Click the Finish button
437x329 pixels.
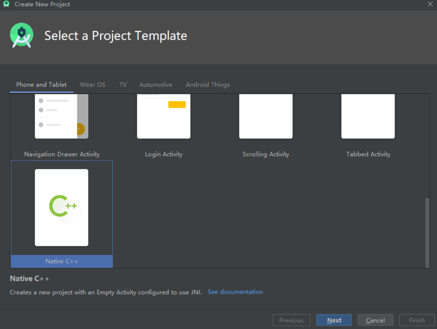416,320
